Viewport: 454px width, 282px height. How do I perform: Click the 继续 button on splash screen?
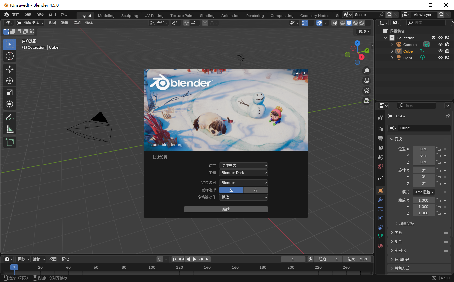point(226,209)
